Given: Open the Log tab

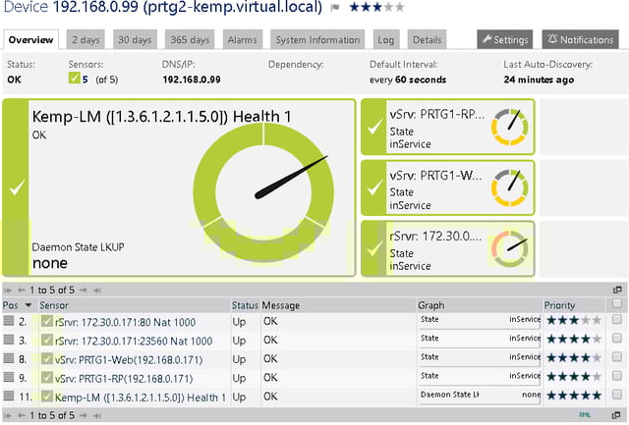Looking at the screenshot, I should (x=385, y=39).
